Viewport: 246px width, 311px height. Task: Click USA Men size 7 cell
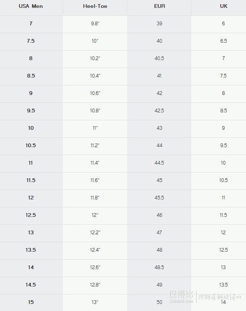click(x=31, y=24)
